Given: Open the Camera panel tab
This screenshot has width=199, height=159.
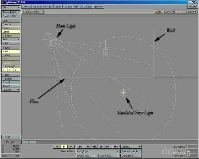Looking at the screenshot, I should tap(68, 7).
